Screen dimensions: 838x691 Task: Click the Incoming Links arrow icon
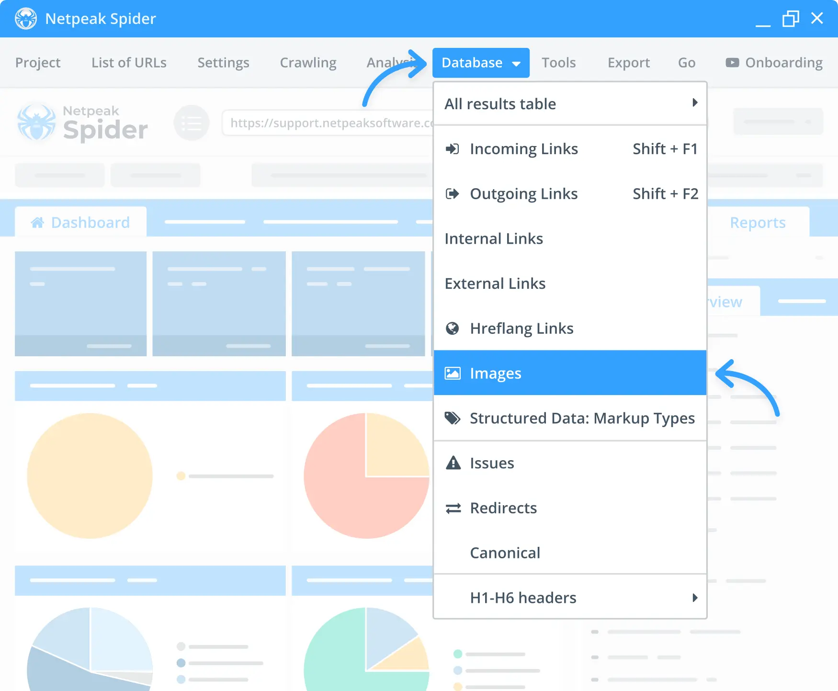pos(453,149)
